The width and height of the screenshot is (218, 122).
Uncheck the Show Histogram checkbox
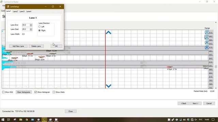pos(35,92)
